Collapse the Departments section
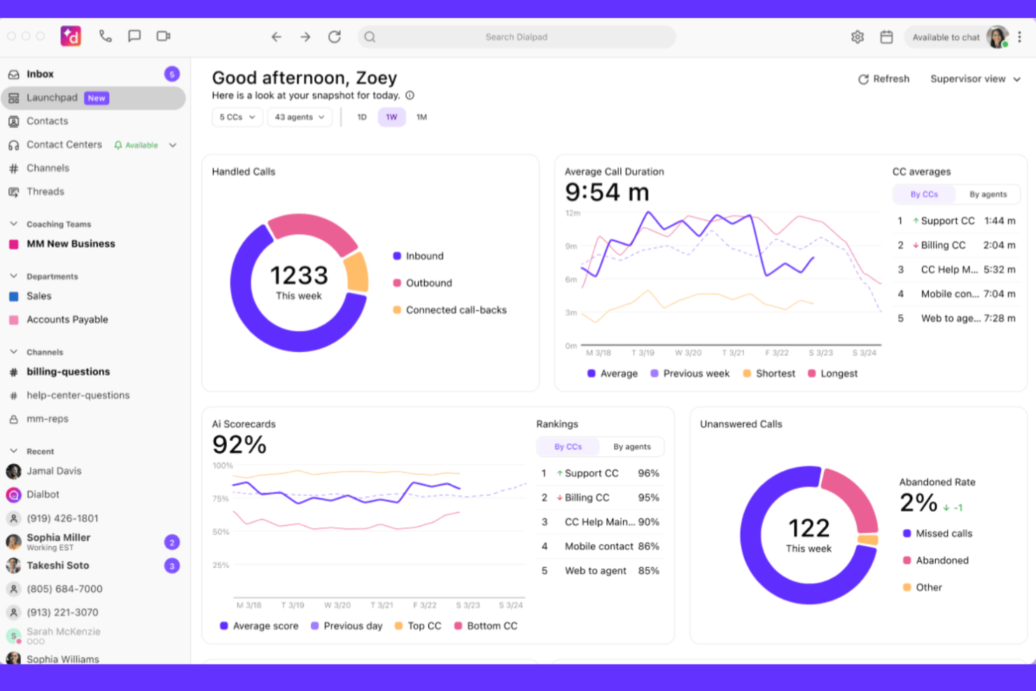The width and height of the screenshot is (1036, 691). click(14, 276)
